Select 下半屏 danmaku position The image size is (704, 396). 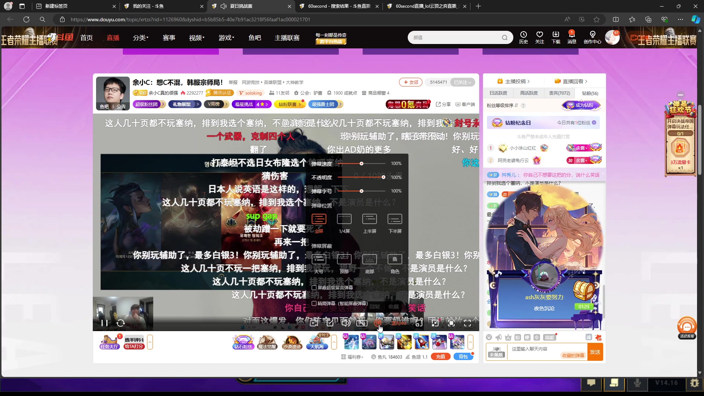point(395,223)
